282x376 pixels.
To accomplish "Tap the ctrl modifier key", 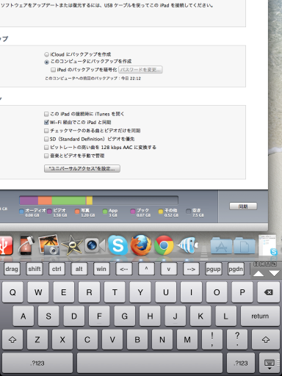I will (57, 269).
